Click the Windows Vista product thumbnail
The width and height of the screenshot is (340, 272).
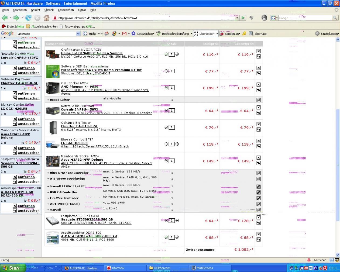pyautogui.click(x=53, y=71)
